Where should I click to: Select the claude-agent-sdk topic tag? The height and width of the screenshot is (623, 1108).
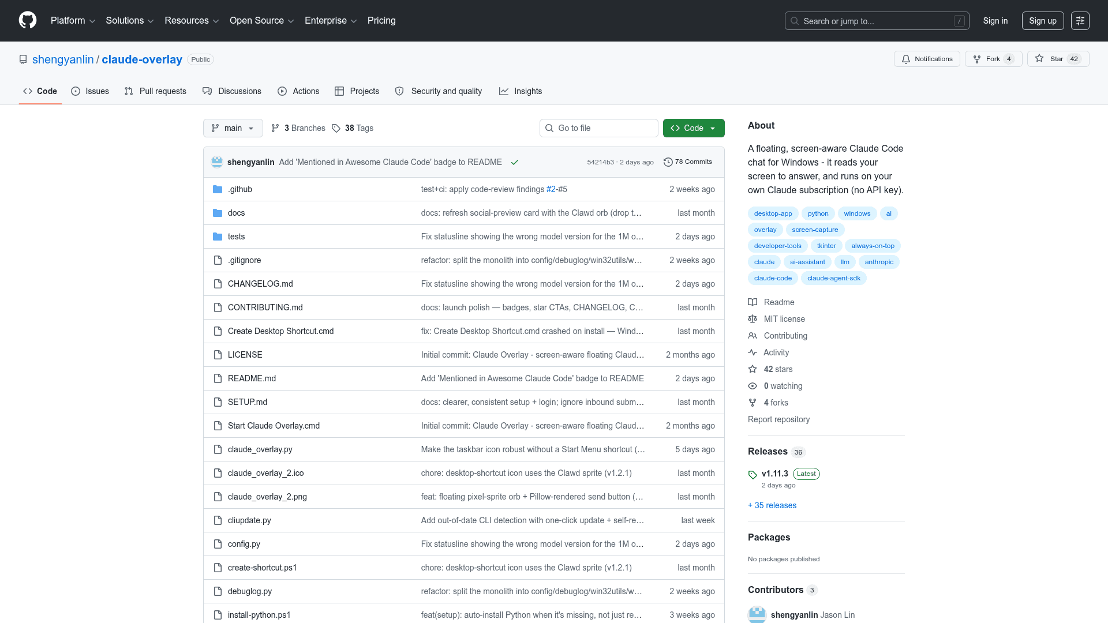coord(833,278)
